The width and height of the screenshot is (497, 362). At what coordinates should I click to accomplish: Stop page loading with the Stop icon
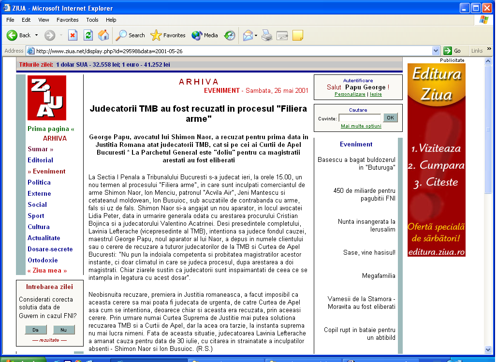[x=73, y=35]
